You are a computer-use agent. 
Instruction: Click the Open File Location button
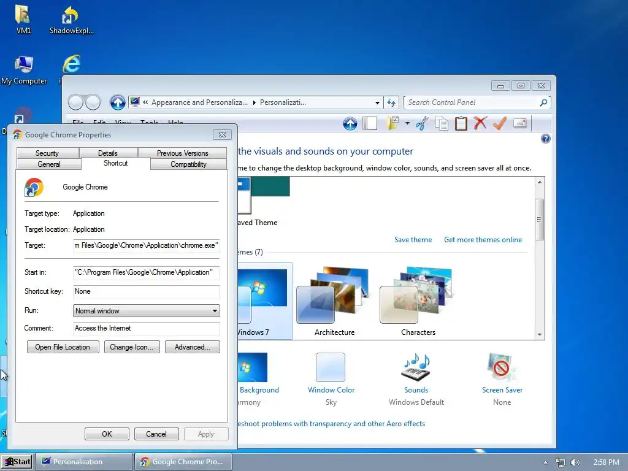tap(63, 347)
